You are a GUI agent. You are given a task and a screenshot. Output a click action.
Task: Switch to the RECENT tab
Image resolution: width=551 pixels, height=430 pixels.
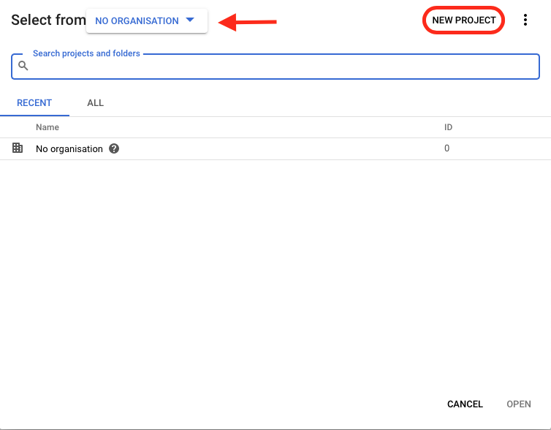34,103
